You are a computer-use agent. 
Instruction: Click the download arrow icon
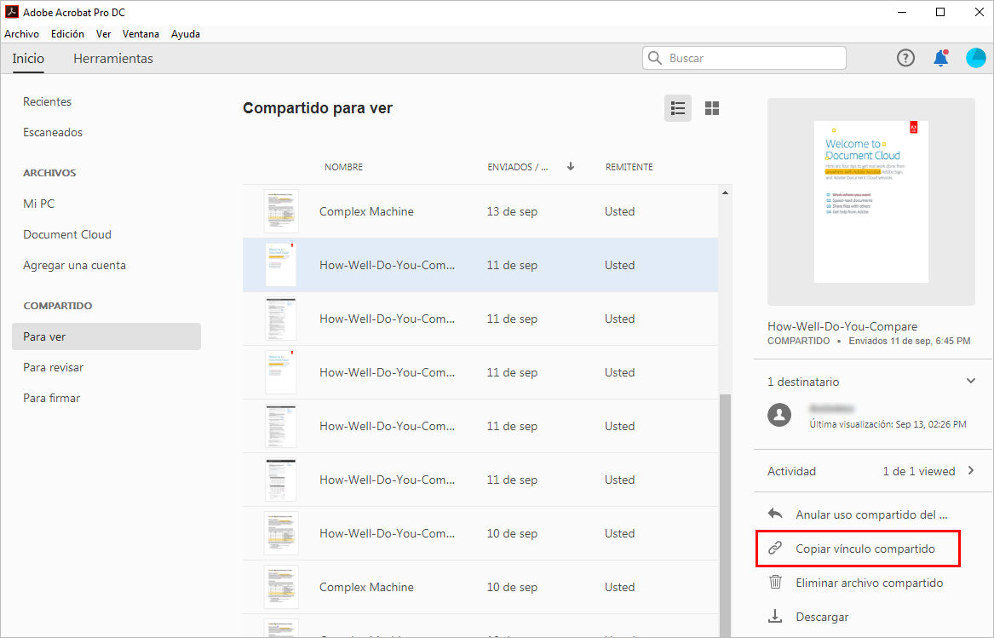coord(774,616)
